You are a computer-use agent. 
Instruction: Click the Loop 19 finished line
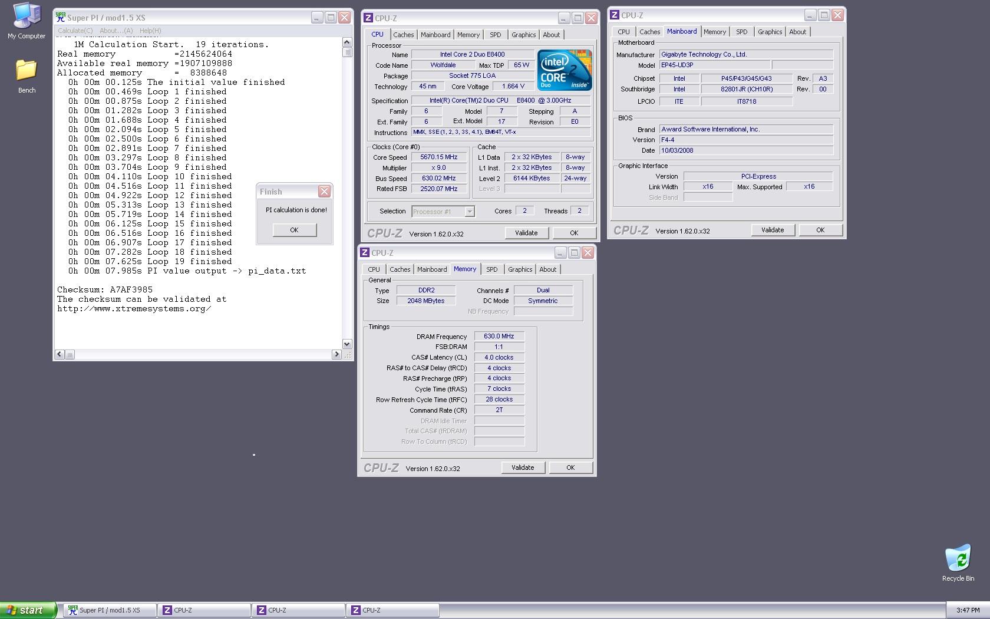[150, 261]
